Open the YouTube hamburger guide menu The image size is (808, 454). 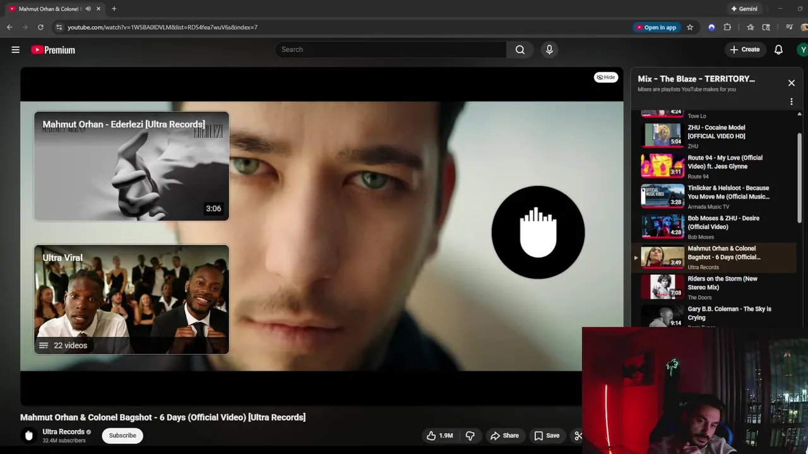[16, 50]
